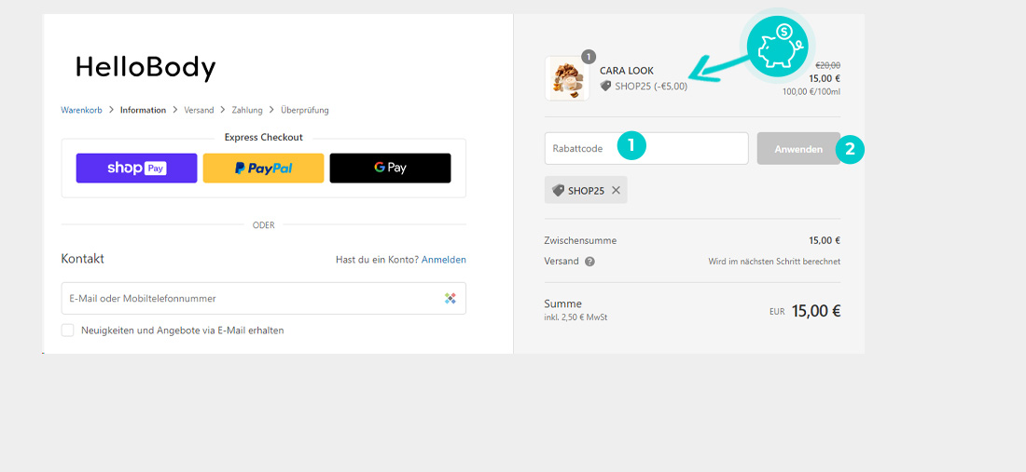Enable Neuigkeiten und Angebote via E-Mail checkbox
Viewport: 1026px width, 472px height.
(67, 330)
